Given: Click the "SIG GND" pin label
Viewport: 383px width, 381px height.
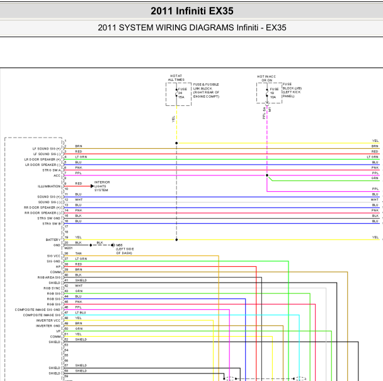Looking at the screenshot, I should point(54,261).
